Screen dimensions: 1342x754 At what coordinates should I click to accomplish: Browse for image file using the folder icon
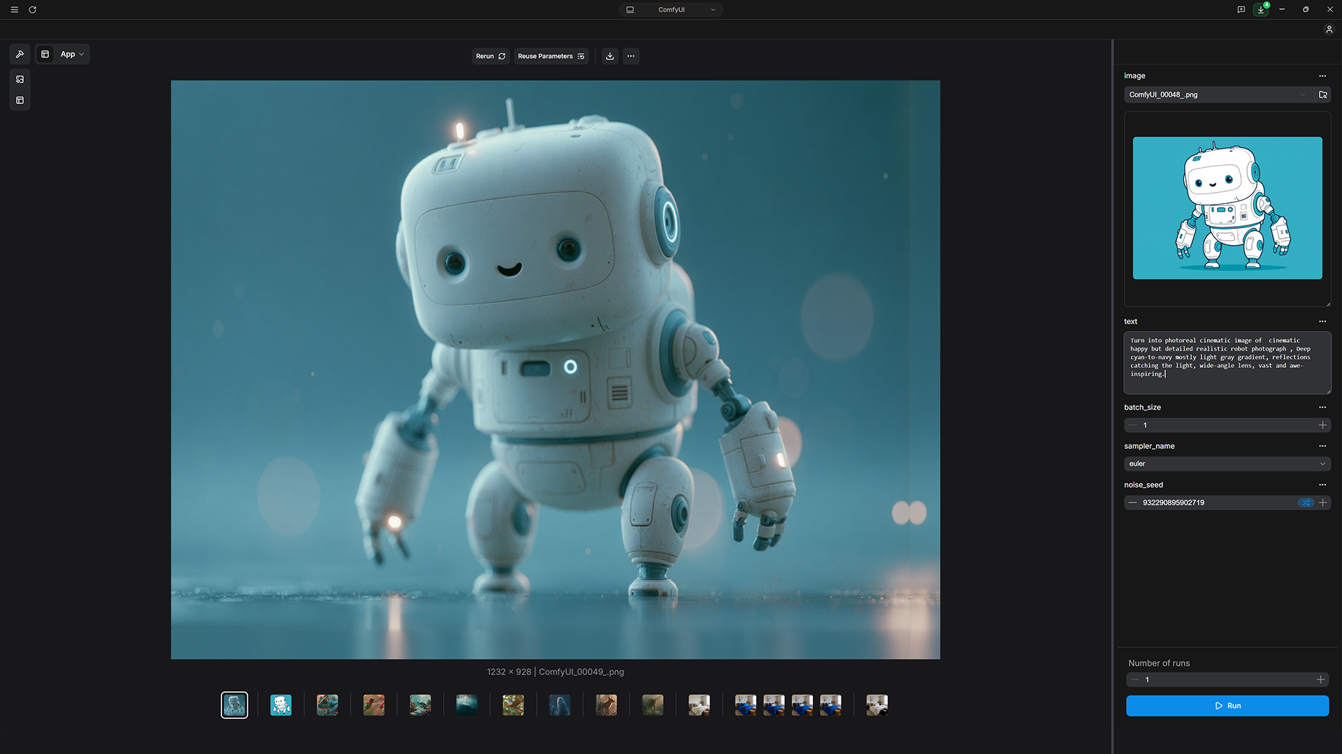pyautogui.click(x=1323, y=94)
